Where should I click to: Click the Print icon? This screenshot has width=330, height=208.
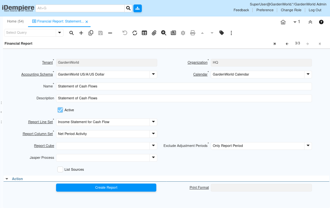point(193,33)
